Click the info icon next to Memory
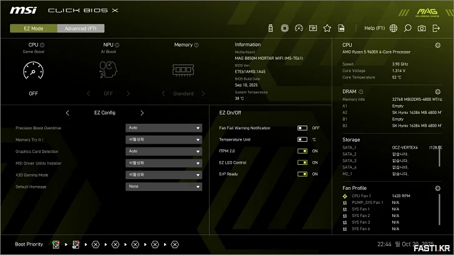 [x=196, y=45]
